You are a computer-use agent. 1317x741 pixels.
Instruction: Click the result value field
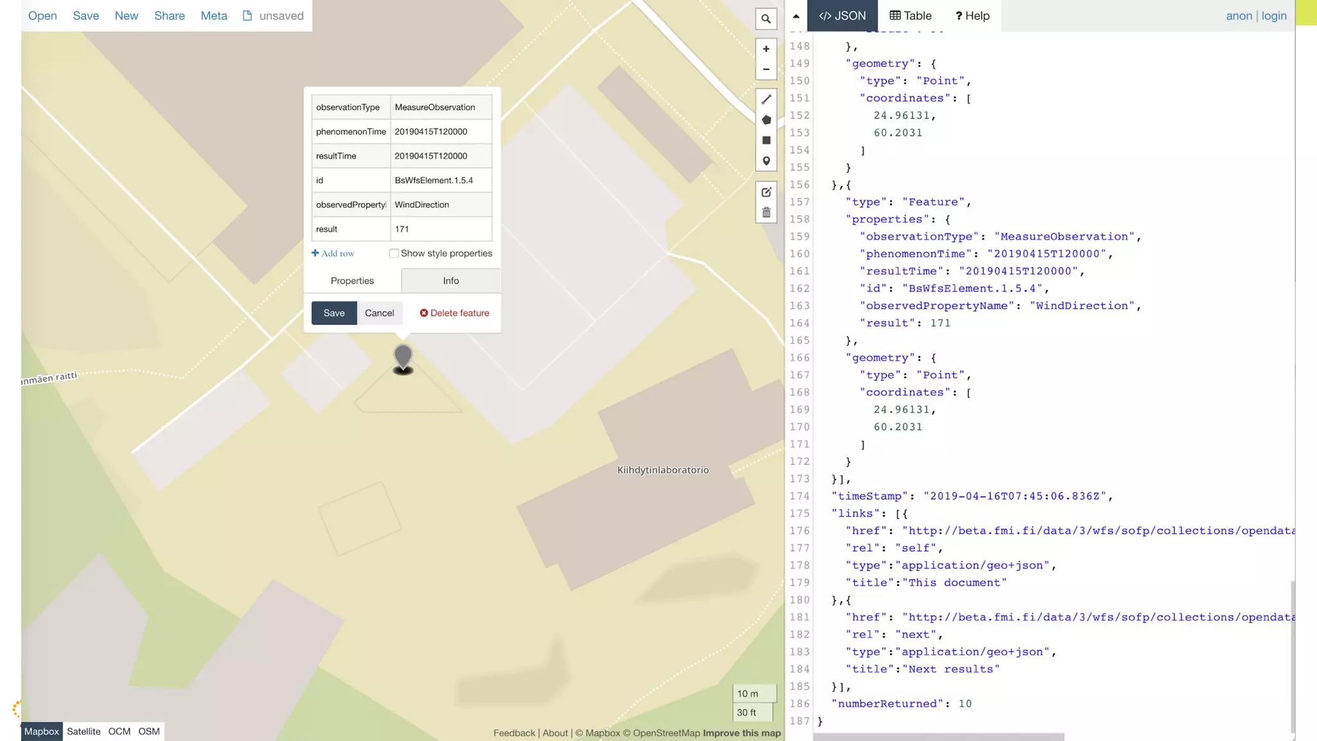pyautogui.click(x=441, y=229)
